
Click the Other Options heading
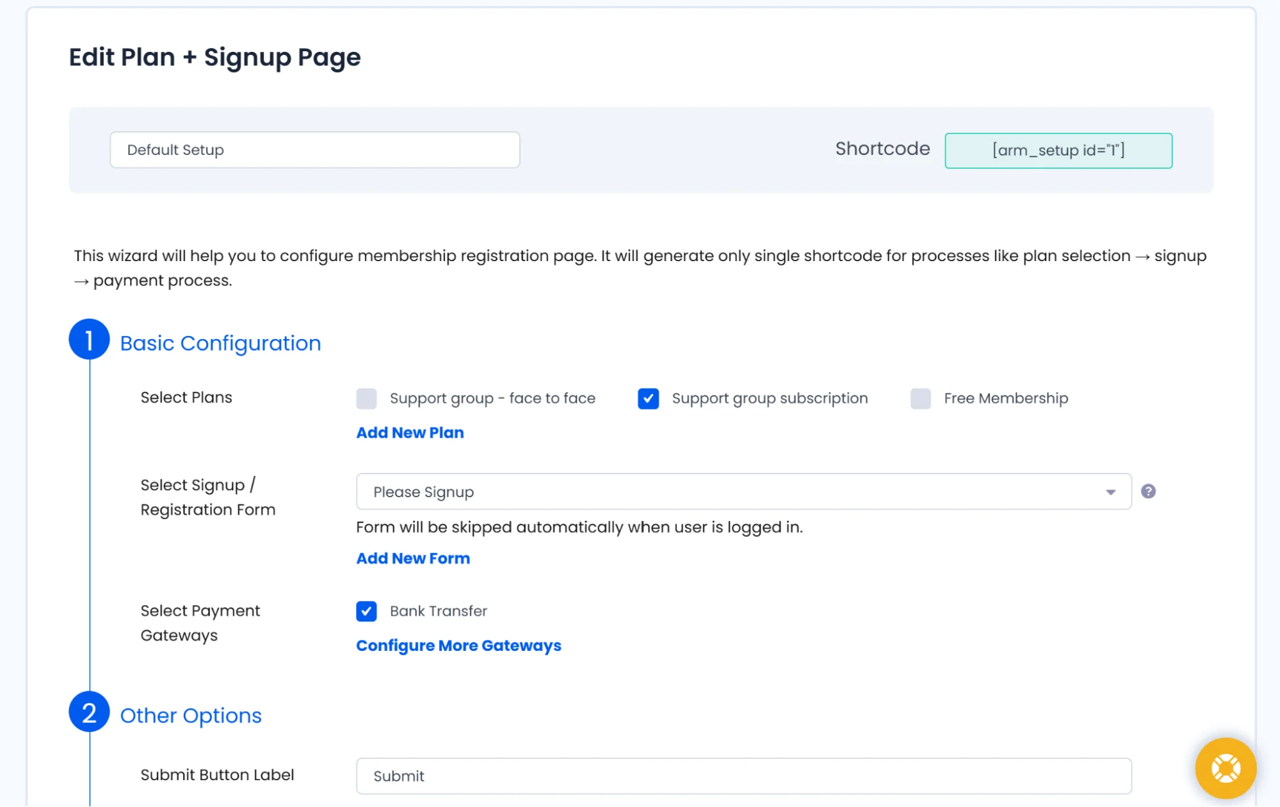click(191, 715)
